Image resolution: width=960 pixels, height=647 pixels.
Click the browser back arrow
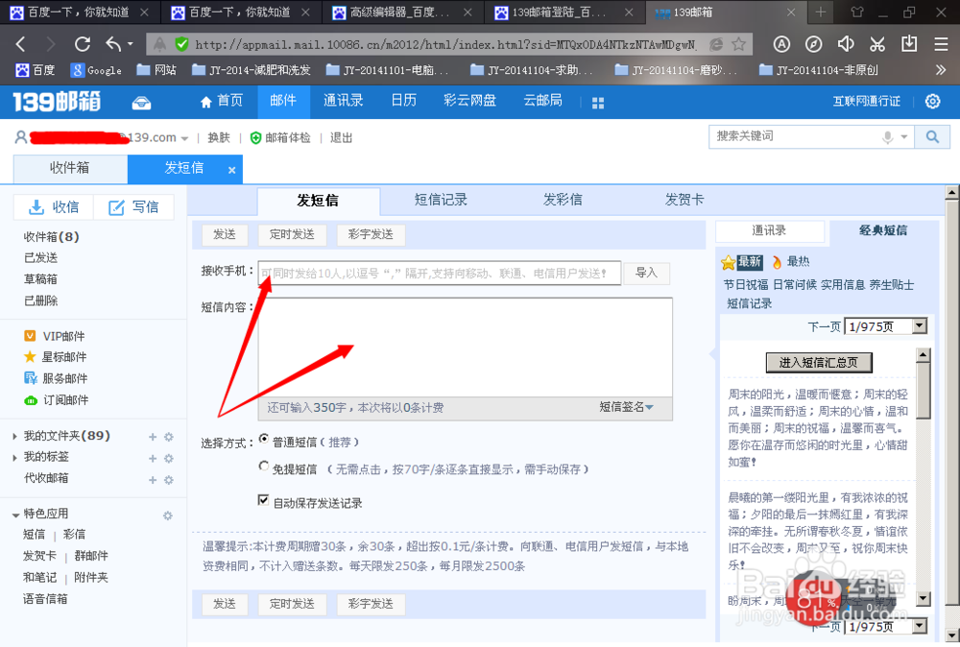(x=21, y=44)
